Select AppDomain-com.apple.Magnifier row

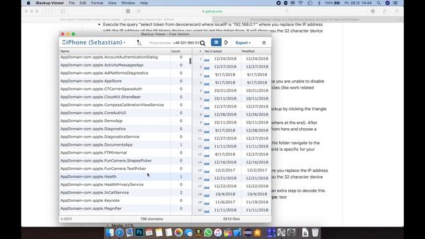click(126, 208)
